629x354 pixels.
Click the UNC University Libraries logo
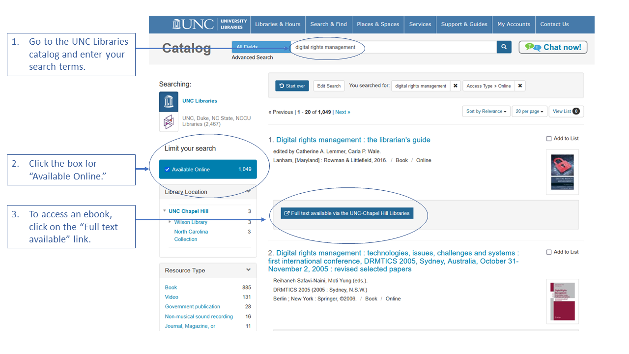point(210,24)
